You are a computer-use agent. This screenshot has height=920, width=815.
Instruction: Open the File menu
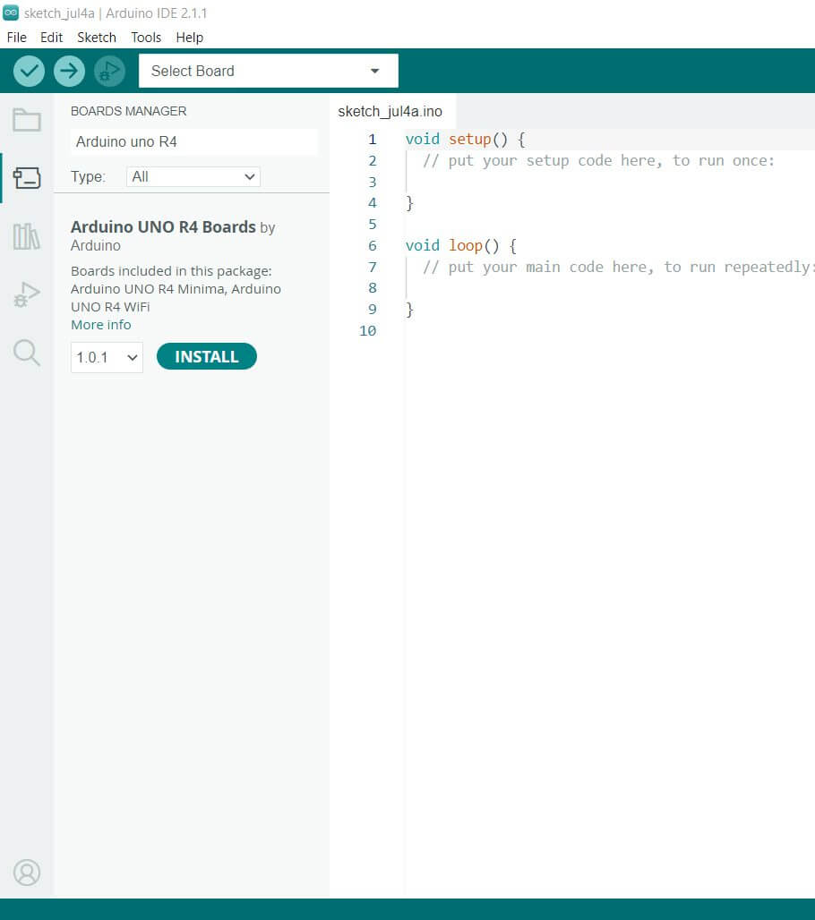(x=16, y=38)
